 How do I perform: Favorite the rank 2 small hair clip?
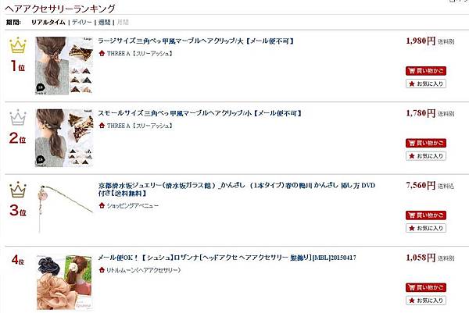pos(426,156)
